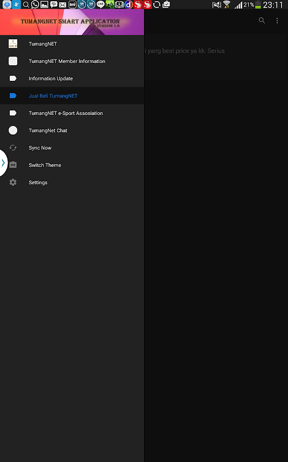Tap the Sync Now refresh icon
The width and height of the screenshot is (288, 462).
[x=13, y=148]
